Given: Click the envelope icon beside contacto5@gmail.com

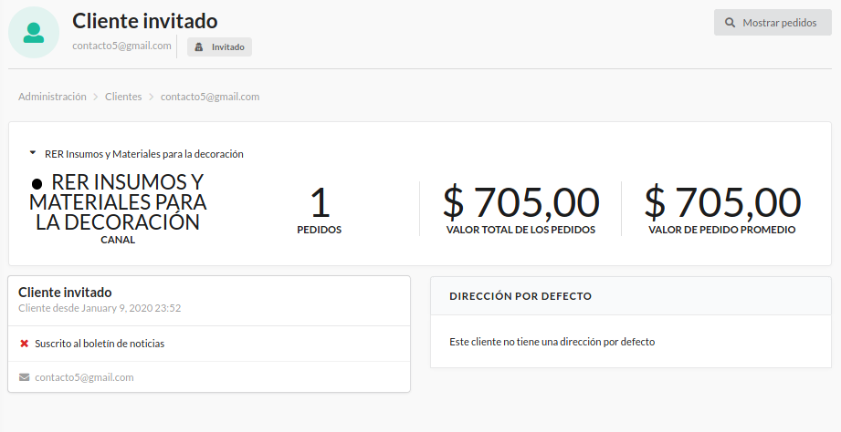Looking at the screenshot, I should (x=24, y=377).
